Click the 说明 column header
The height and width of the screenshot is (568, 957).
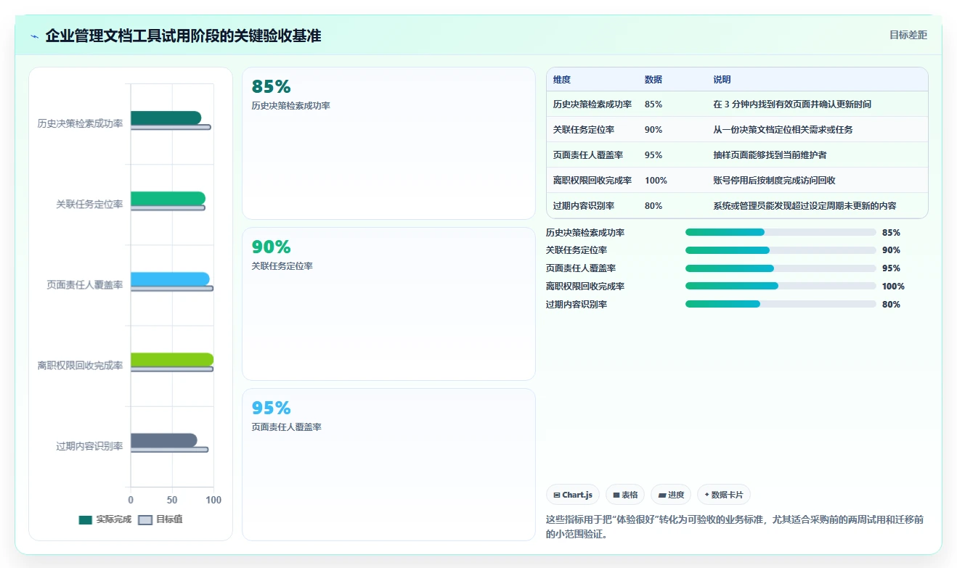[x=722, y=80]
